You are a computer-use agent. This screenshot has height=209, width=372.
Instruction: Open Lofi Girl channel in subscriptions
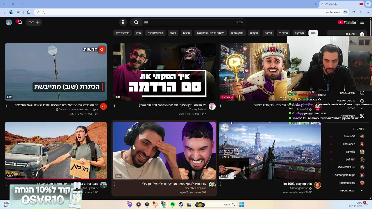(x=347, y=159)
